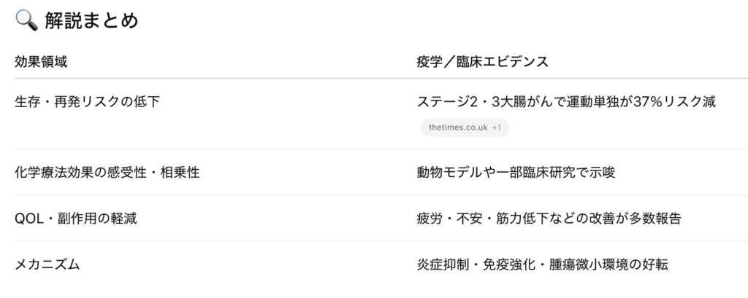Click 再発リスク phrase in first row
This screenshot has height=298, width=748.
point(88,101)
